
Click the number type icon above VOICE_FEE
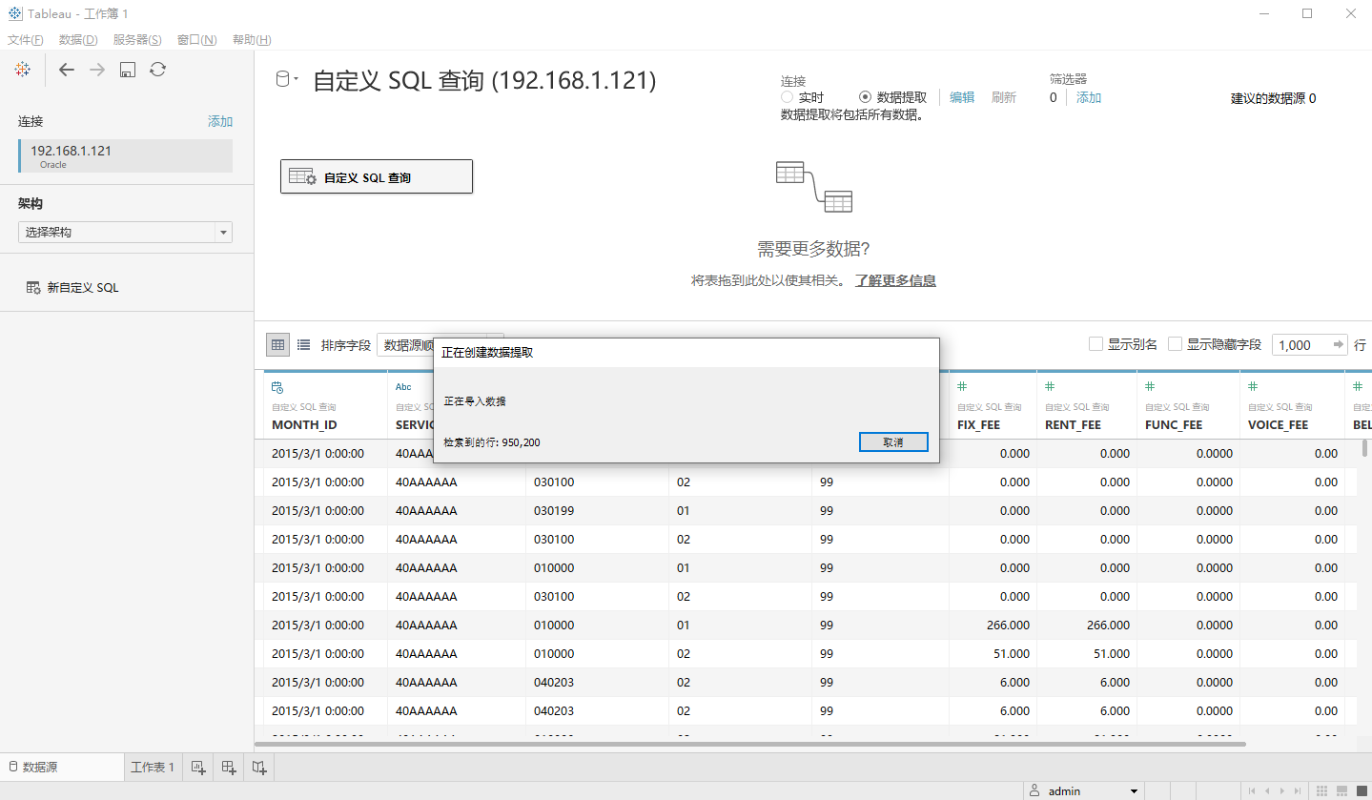coord(1253,387)
